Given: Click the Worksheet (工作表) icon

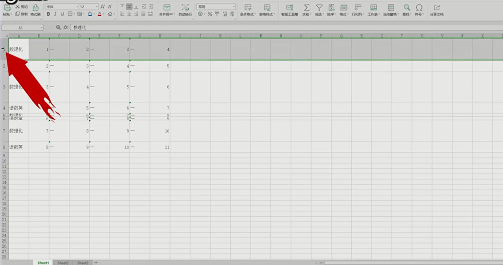Looking at the screenshot, I should coord(373,7).
